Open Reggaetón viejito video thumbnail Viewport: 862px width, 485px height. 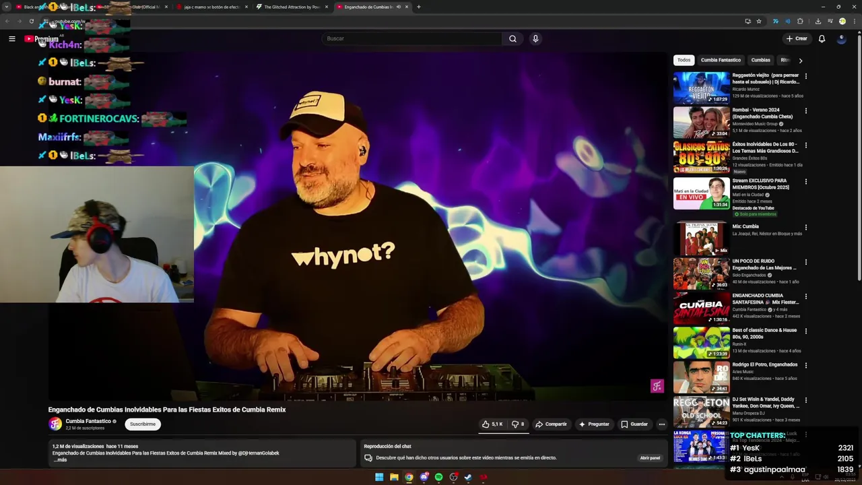coord(701,88)
